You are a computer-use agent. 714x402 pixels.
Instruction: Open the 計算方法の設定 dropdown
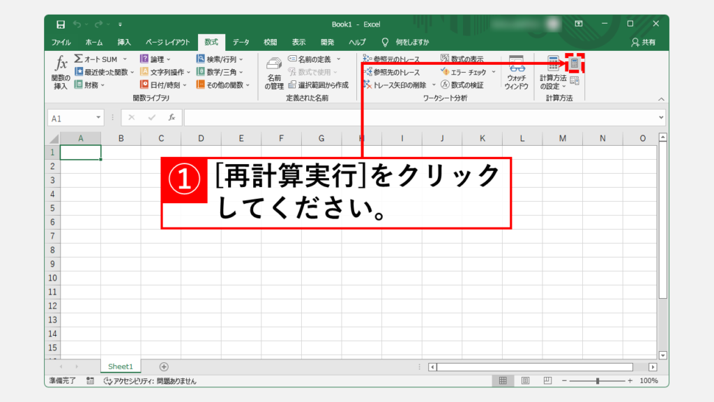553,73
